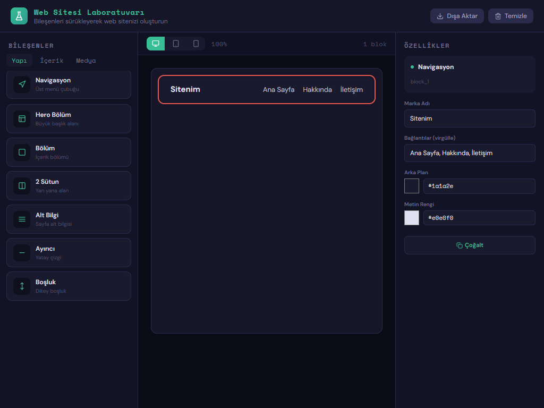Switch to mobile phone preview mode
Viewport: 544px width, 408px height.
click(195, 44)
